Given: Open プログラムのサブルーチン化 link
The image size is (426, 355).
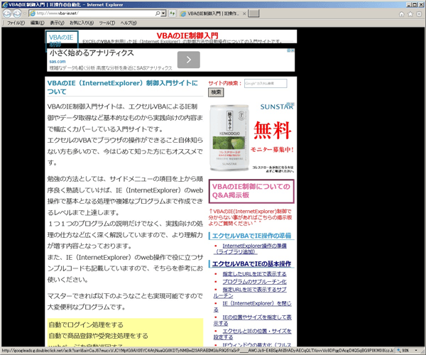Looking at the screenshot, I should click(x=254, y=282).
